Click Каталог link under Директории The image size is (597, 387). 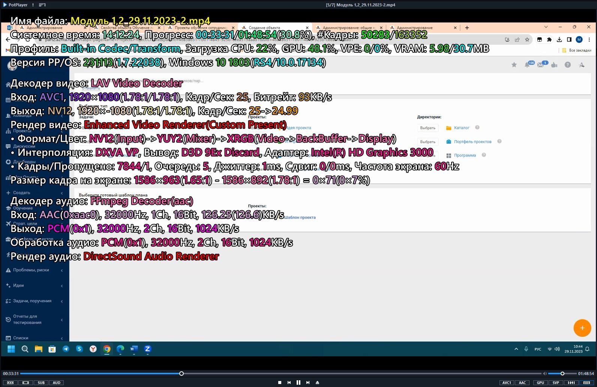point(462,128)
